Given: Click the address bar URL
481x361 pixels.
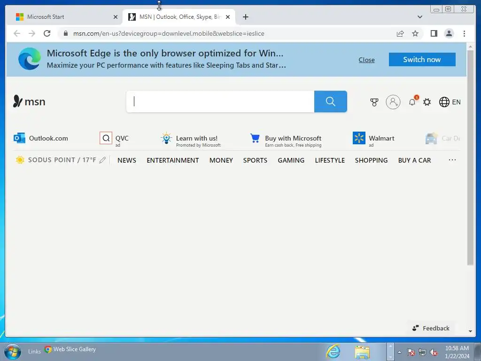Looking at the screenshot, I should (169, 33).
